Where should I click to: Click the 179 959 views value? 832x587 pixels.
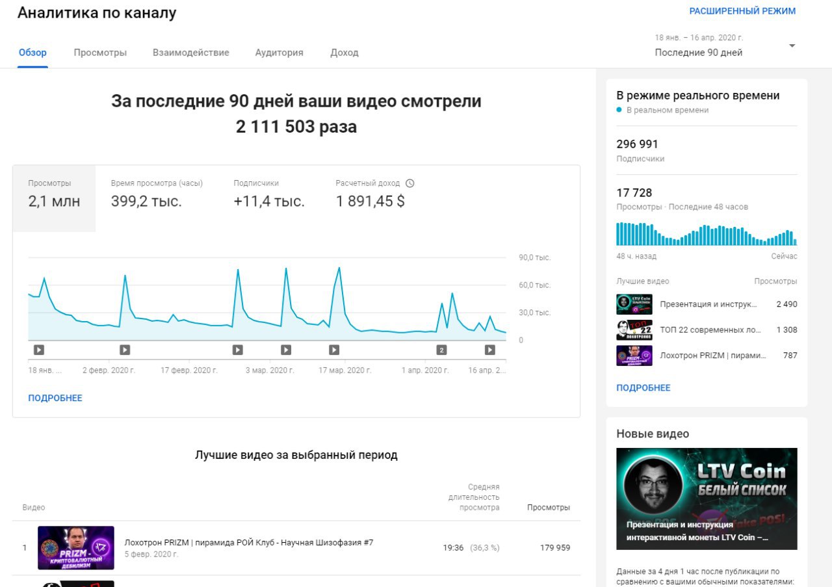coord(555,548)
